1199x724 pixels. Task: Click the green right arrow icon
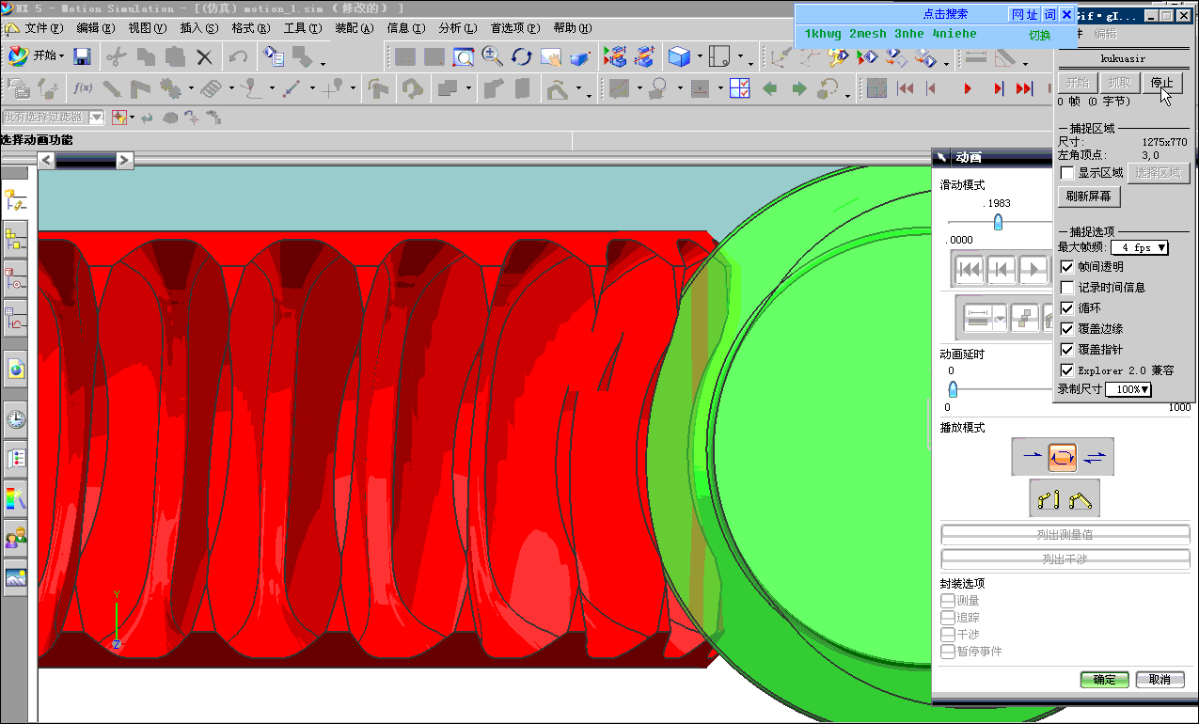[799, 89]
